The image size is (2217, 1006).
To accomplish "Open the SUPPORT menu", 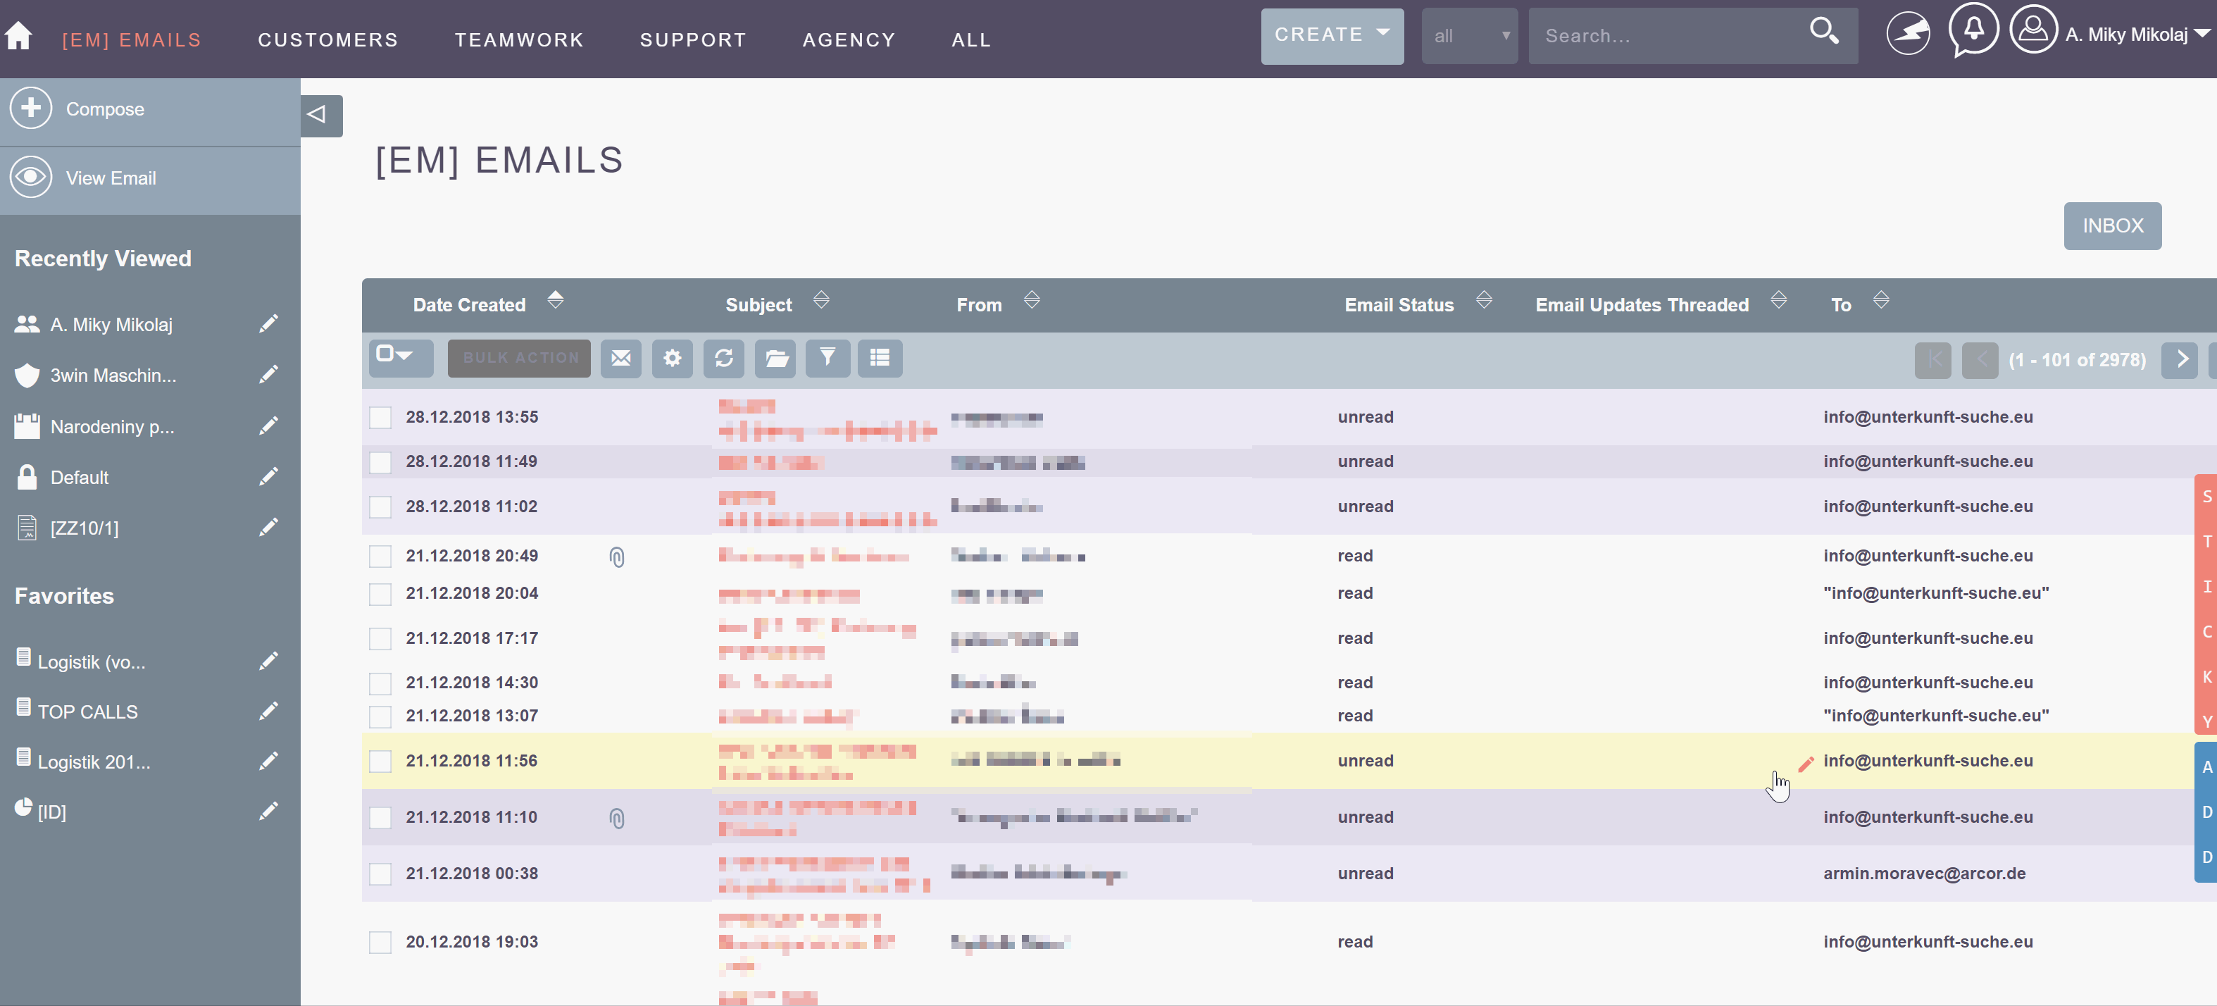I will [693, 39].
